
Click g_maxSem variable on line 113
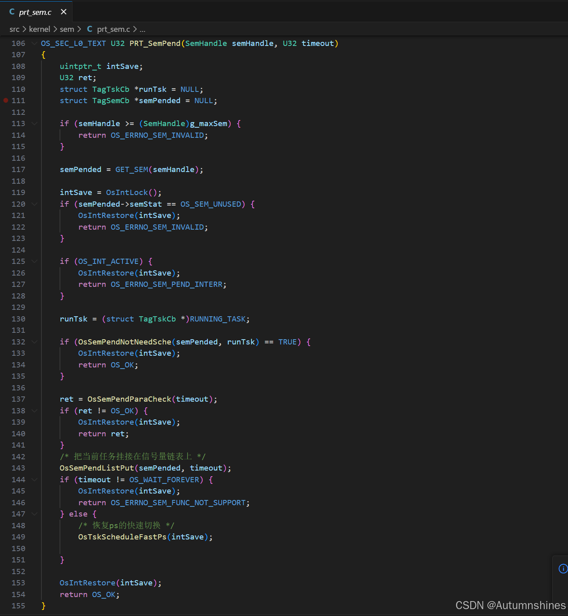click(208, 123)
